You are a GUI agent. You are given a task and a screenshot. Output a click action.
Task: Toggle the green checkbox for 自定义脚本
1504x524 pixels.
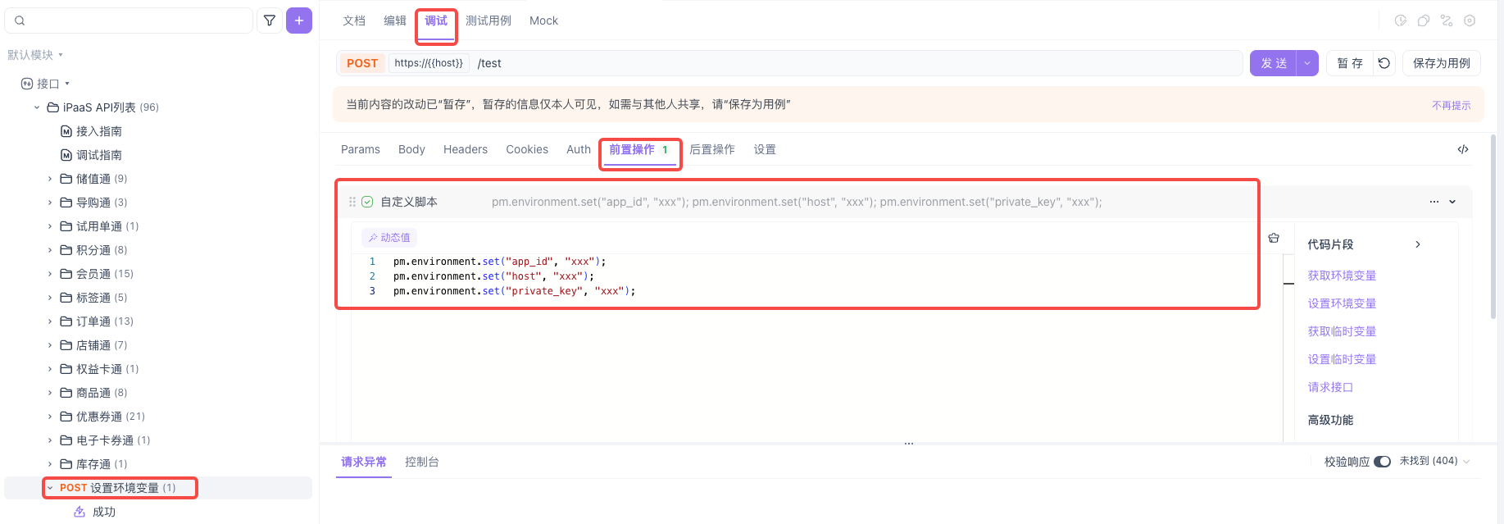click(367, 202)
